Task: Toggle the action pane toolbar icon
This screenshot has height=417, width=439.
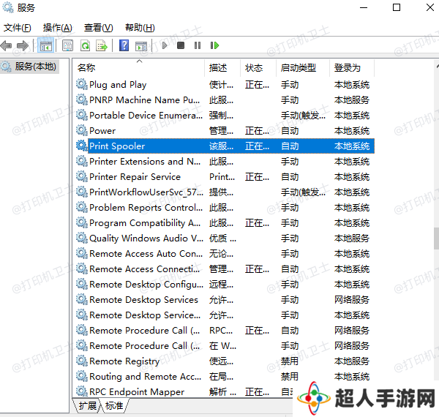Action: 141,46
